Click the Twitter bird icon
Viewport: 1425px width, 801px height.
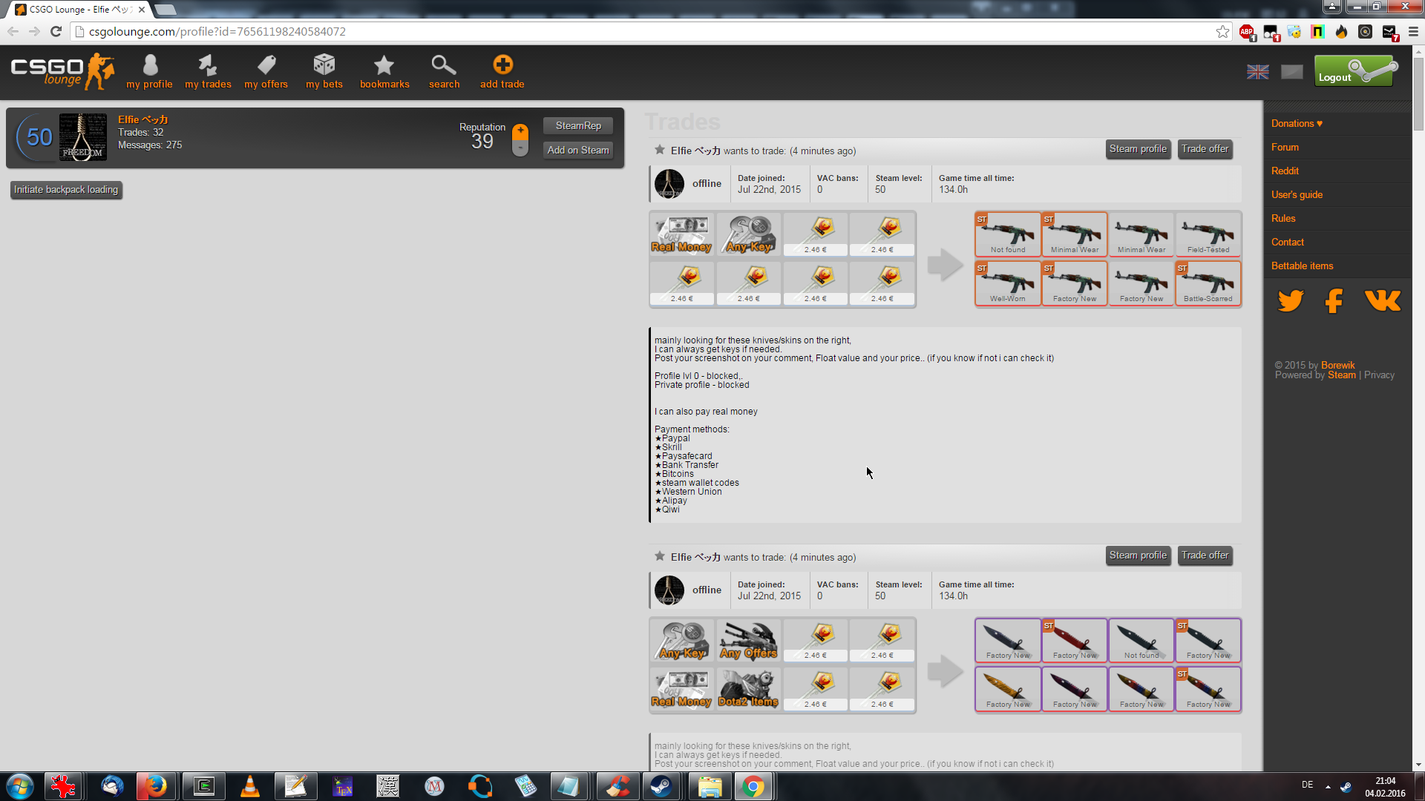pyautogui.click(x=1291, y=300)
